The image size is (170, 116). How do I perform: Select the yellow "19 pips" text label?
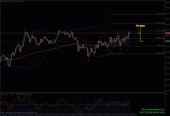point(140,26)
